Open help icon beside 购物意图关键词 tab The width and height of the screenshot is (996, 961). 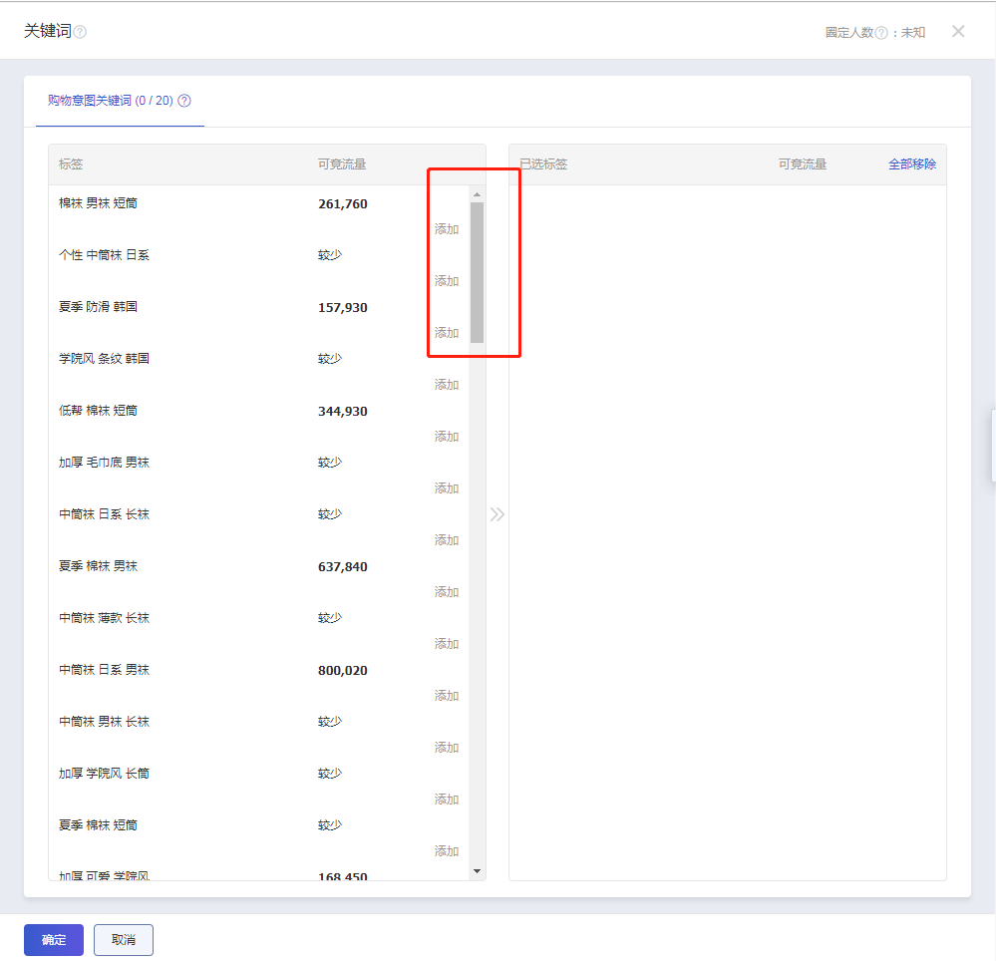pos(184,101)
